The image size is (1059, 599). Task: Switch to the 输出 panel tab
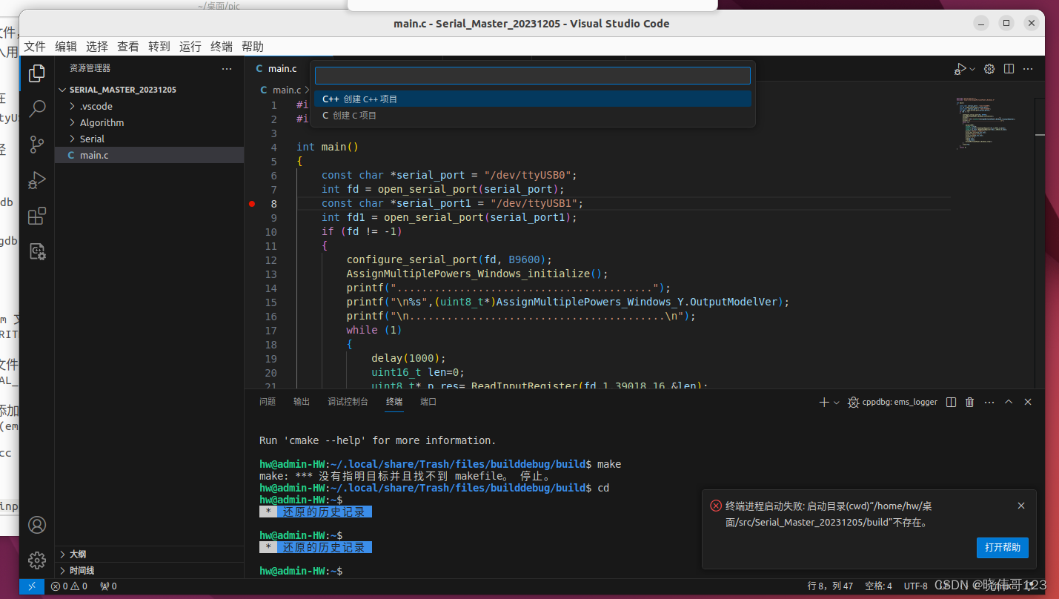click(x=302, y=402)
